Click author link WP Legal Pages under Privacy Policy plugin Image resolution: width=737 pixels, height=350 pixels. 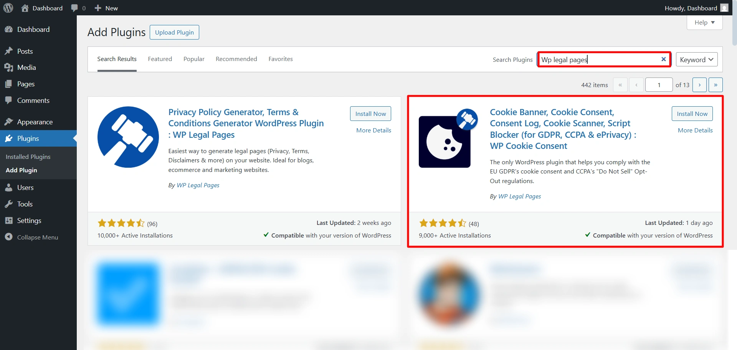198,185
